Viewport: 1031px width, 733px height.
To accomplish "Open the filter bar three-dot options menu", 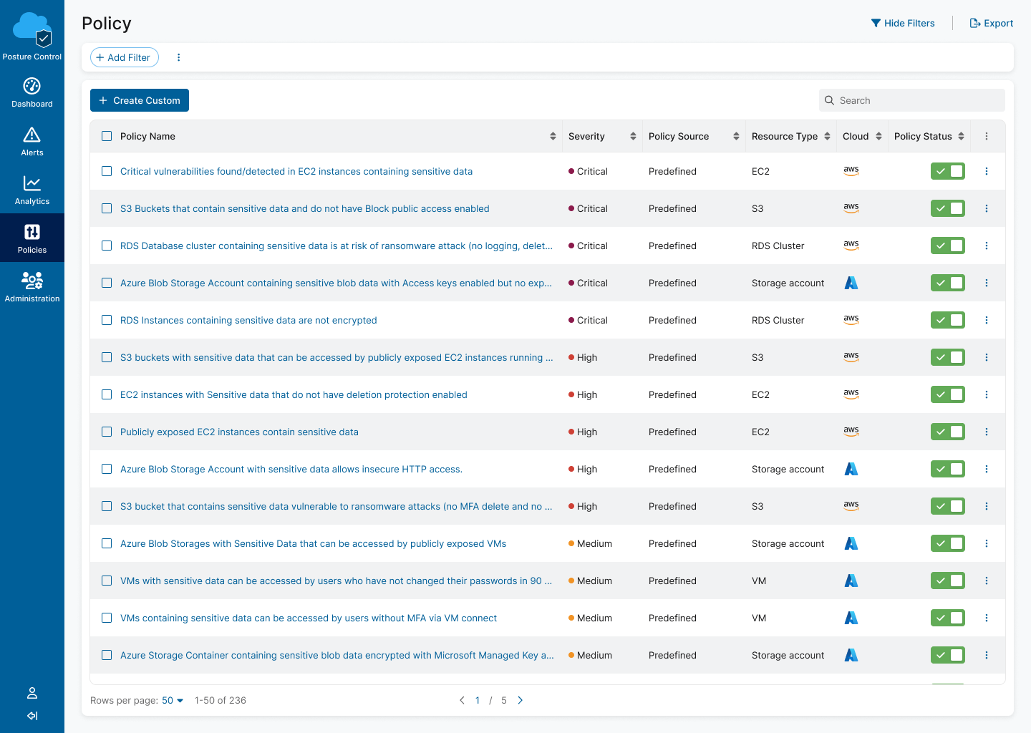I will pos(178,57).
